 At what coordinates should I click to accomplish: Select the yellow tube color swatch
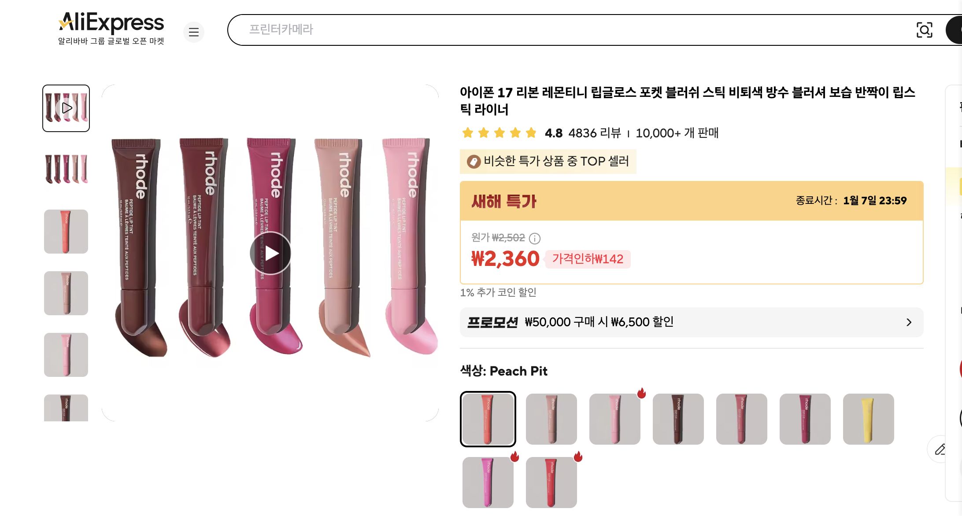[868, 419]
